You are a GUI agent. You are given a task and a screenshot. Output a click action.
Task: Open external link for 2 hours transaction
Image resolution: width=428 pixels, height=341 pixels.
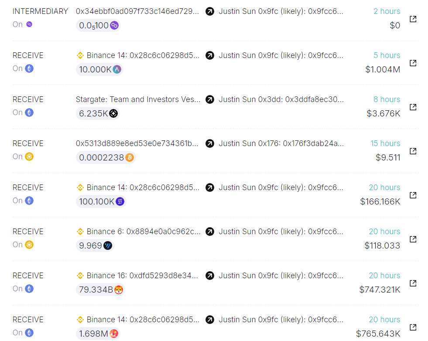tap(413, 19)
